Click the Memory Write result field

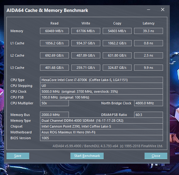point(85,31)
